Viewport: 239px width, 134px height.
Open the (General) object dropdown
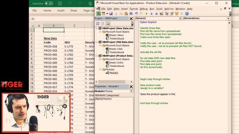click(180, 18)
